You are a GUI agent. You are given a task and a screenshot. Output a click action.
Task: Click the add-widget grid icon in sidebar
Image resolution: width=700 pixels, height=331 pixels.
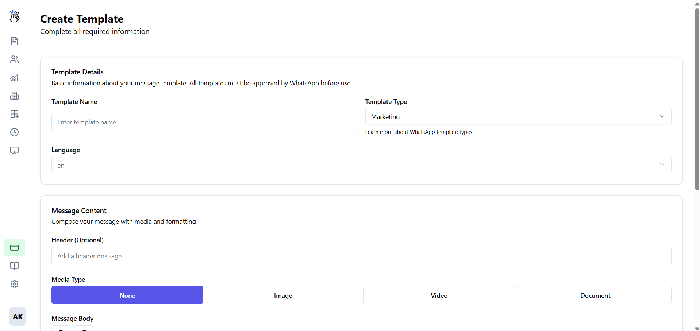click(14, 114)
